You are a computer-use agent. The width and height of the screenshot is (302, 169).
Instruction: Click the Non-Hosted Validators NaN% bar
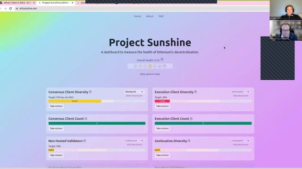point(51,150)
